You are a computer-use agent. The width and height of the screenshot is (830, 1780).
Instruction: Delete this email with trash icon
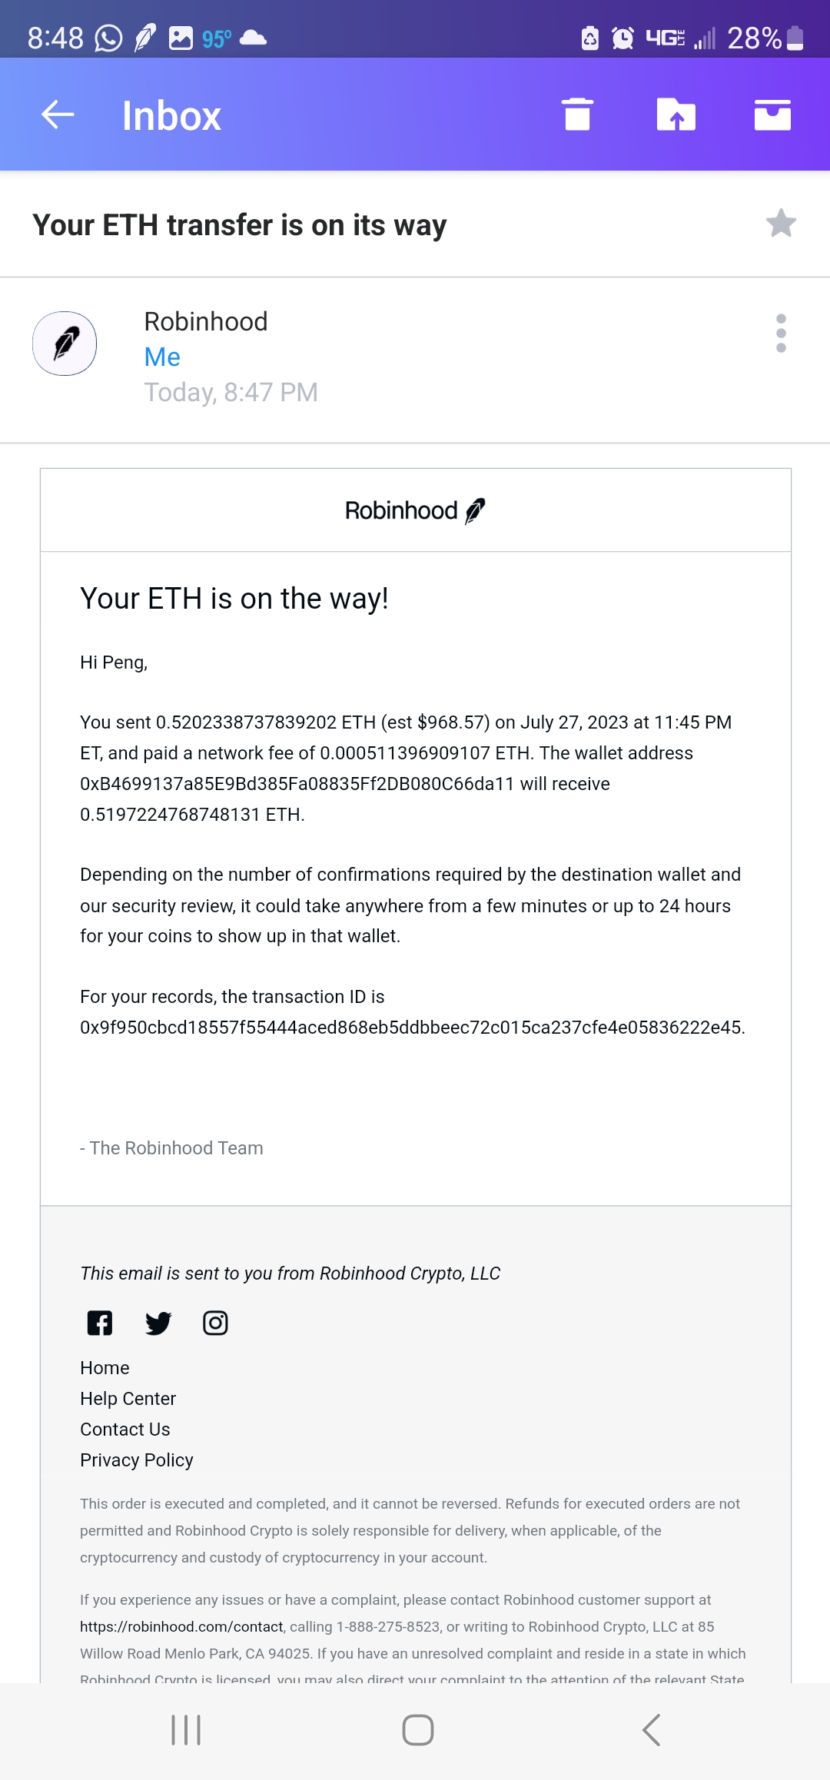click(x=577, y=115)
